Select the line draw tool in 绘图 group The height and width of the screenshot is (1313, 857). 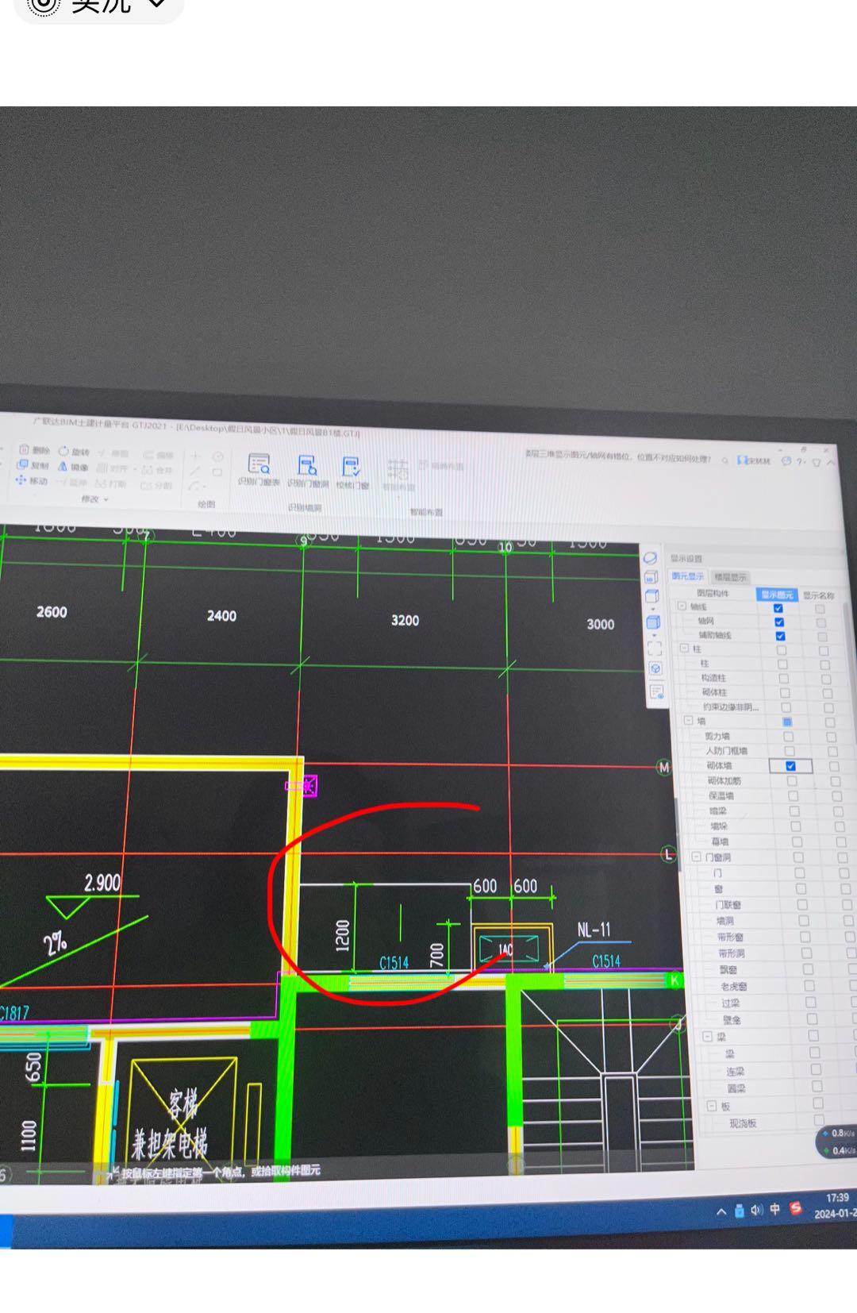194,470
